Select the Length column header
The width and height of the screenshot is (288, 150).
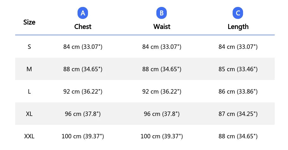click(238, 27)
